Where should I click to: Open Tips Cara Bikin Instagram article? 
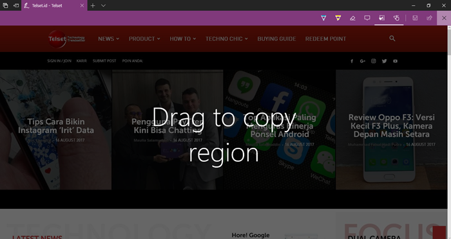coord(56,126)
